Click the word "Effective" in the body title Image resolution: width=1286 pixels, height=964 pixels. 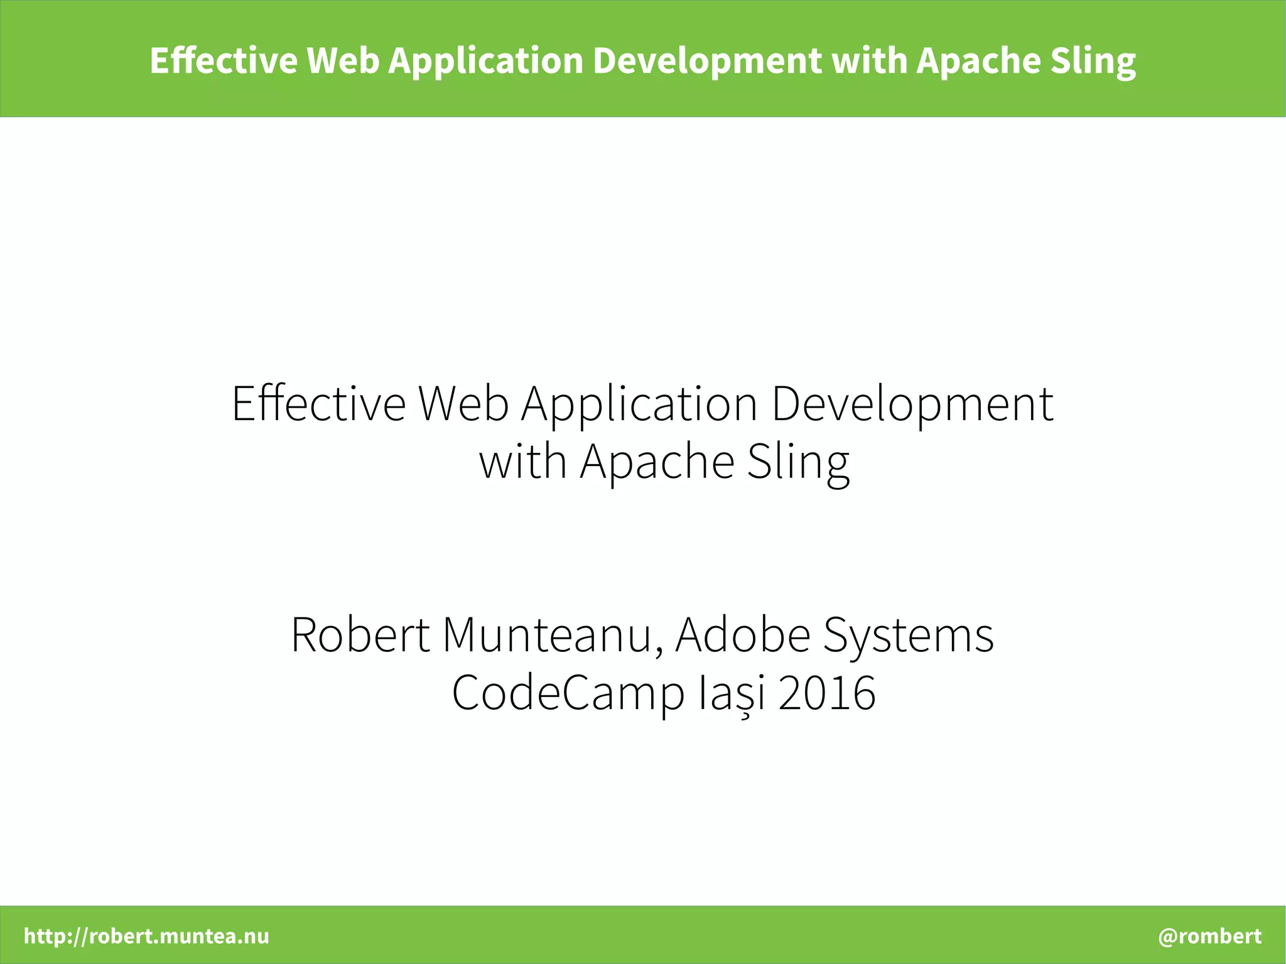[x=319, y=404]
